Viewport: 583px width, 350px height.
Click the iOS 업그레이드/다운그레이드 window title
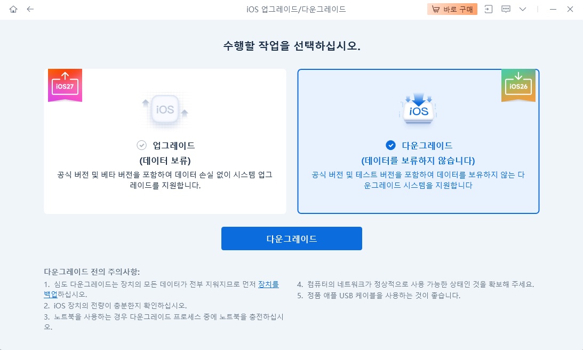pos(296,9)
